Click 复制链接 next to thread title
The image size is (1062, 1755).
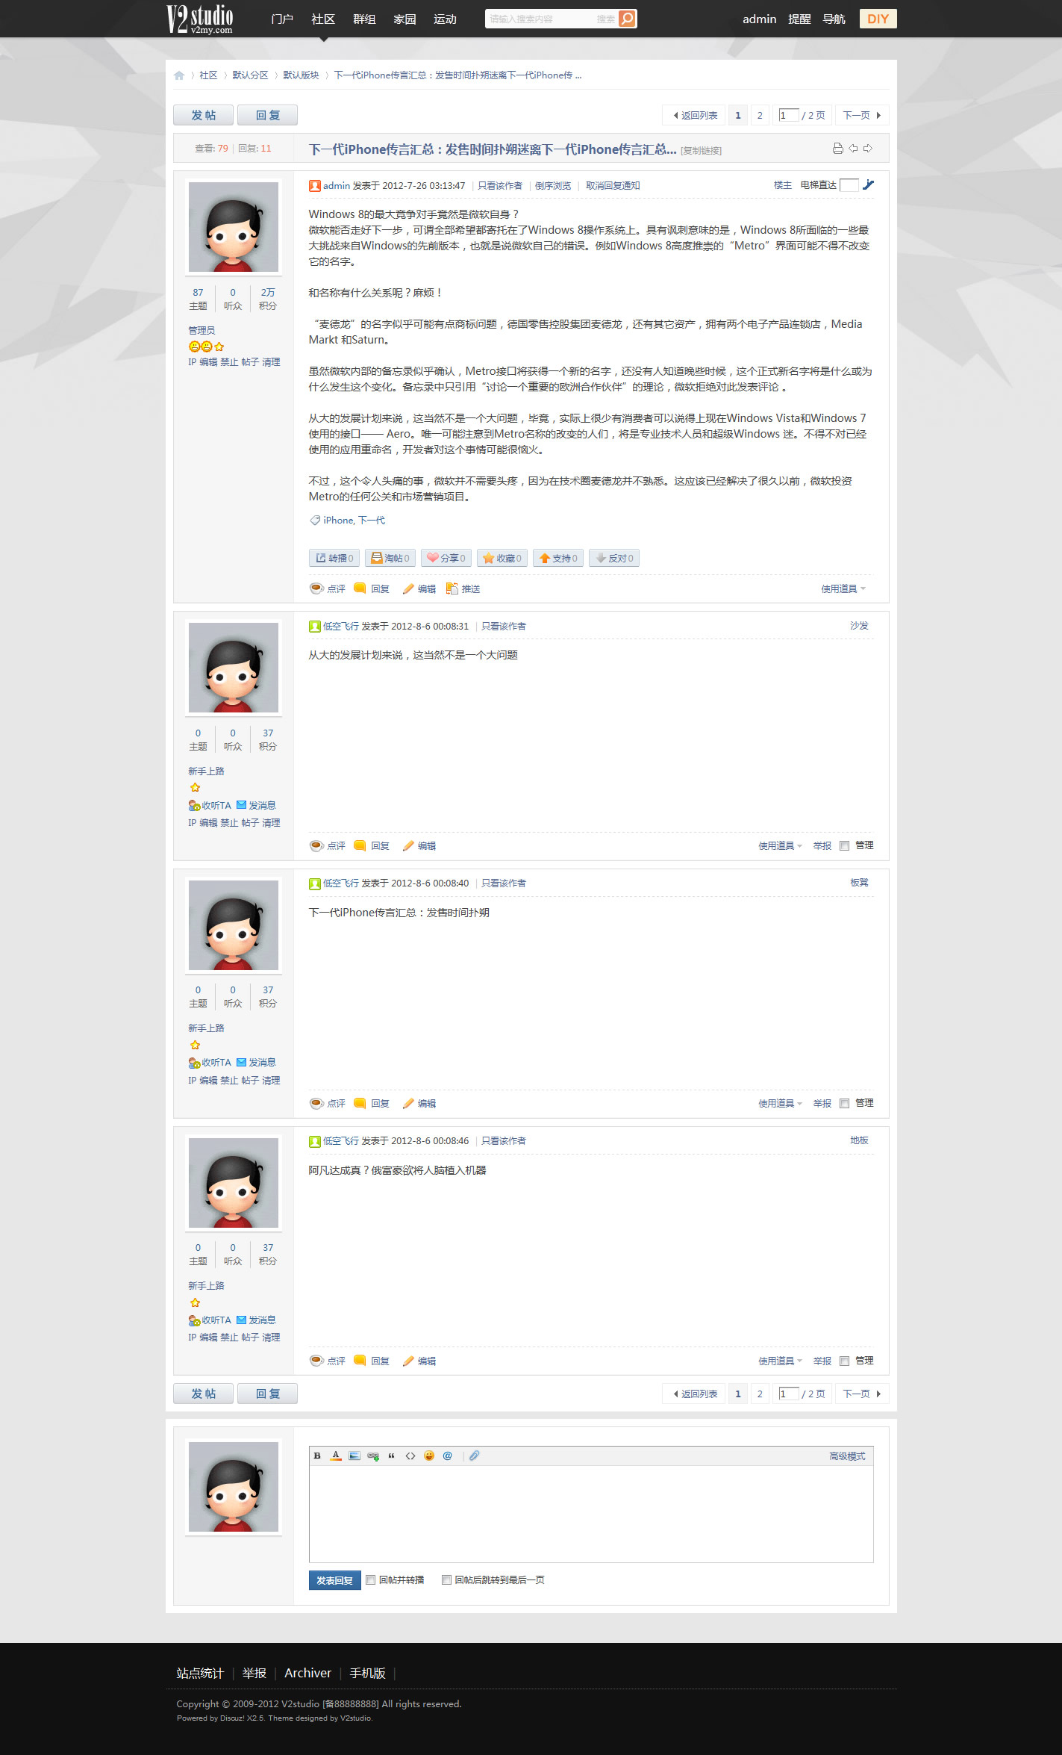pyautogui.click(x=702, y=151)
